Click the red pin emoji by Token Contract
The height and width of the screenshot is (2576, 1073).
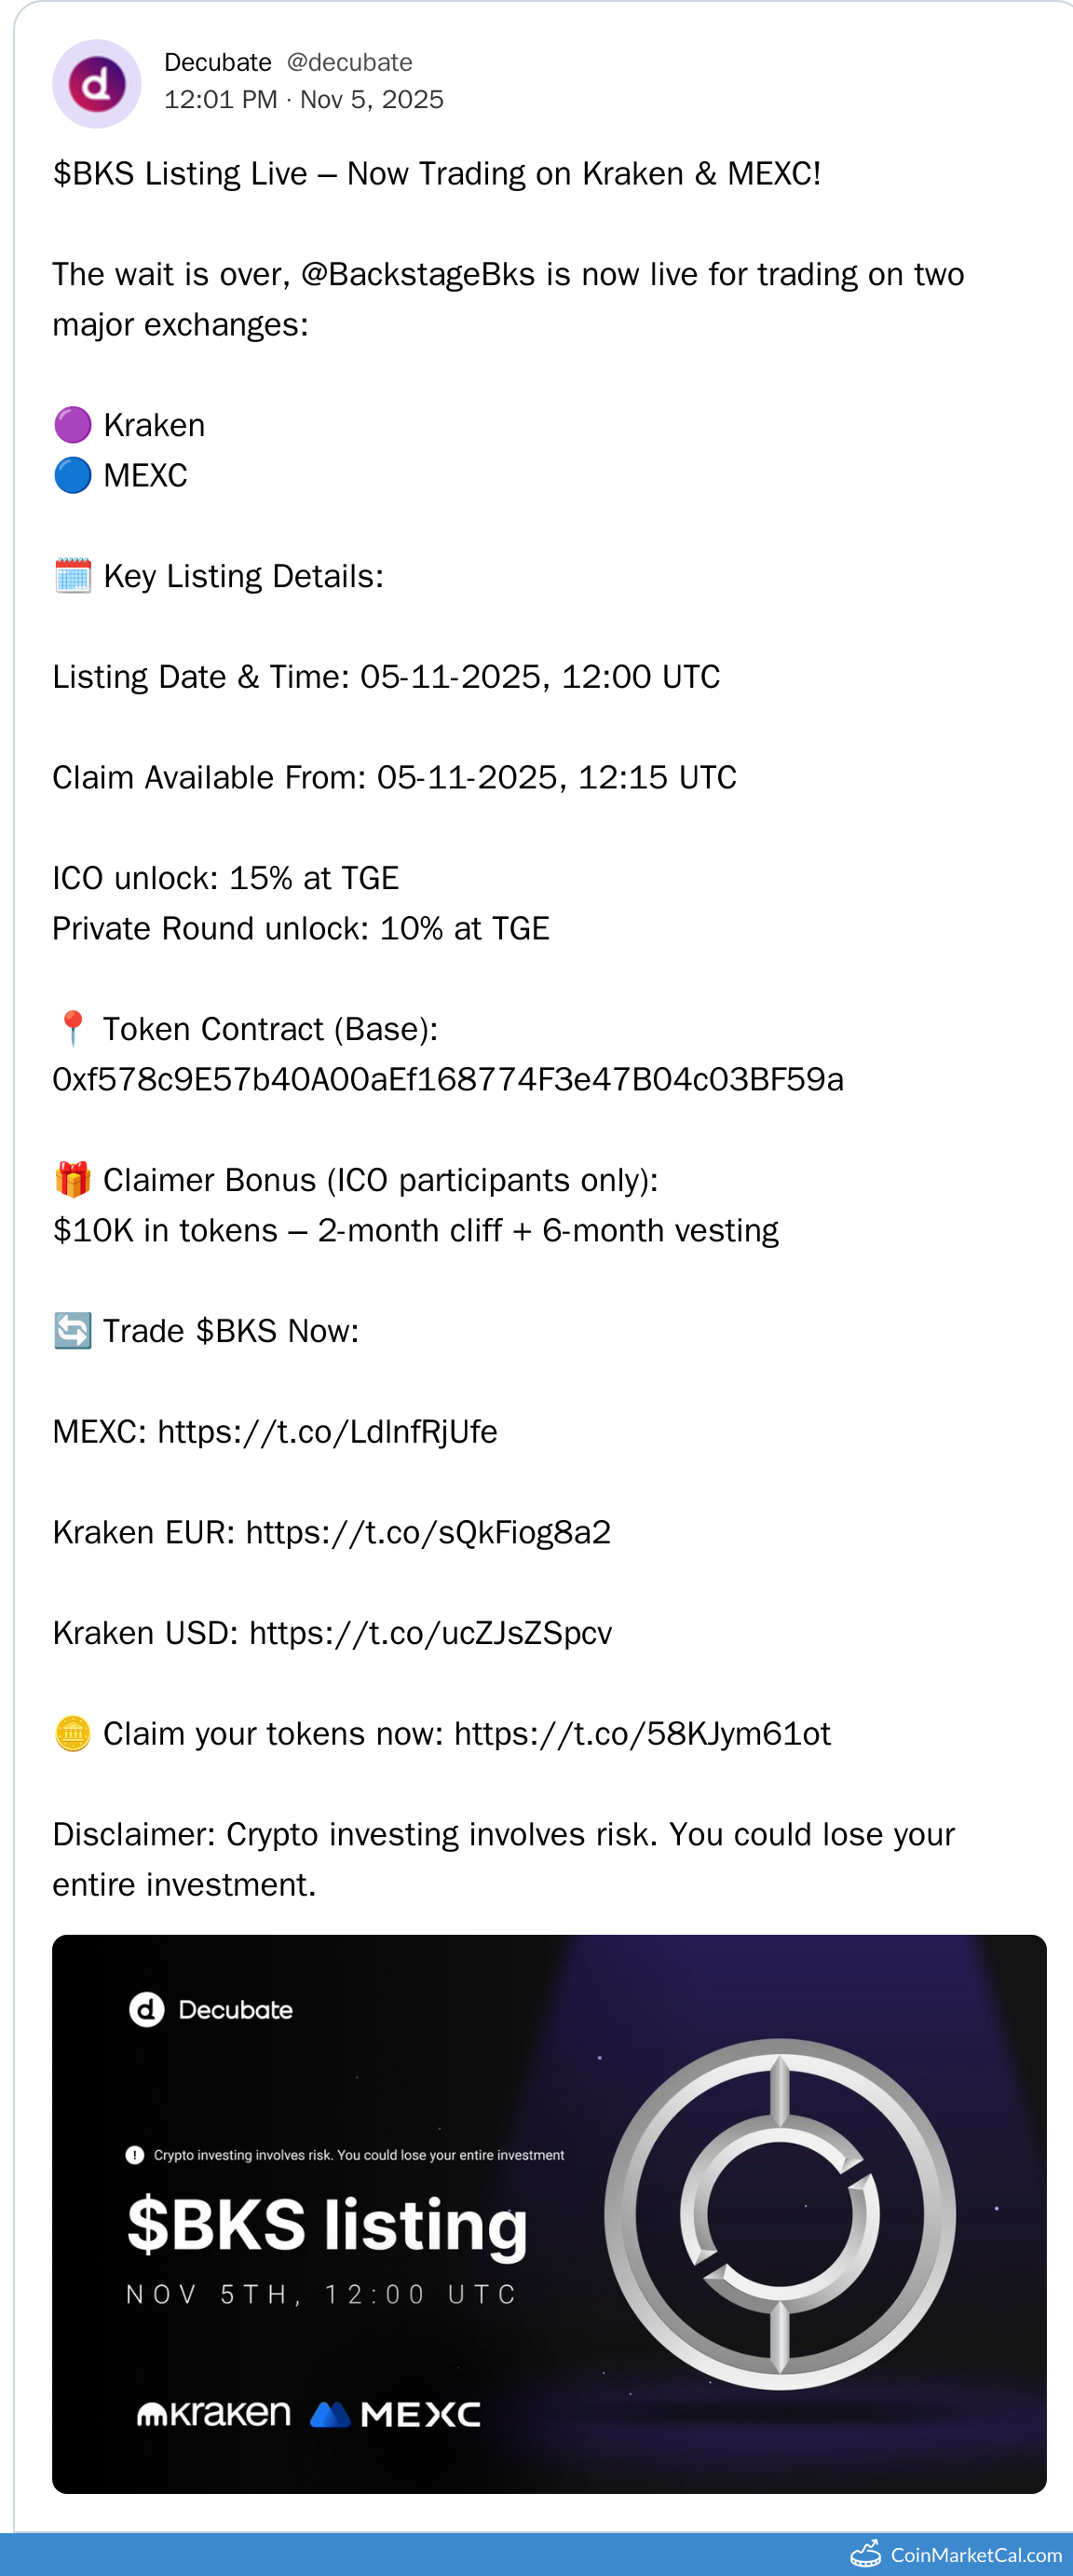[72, 1029]
